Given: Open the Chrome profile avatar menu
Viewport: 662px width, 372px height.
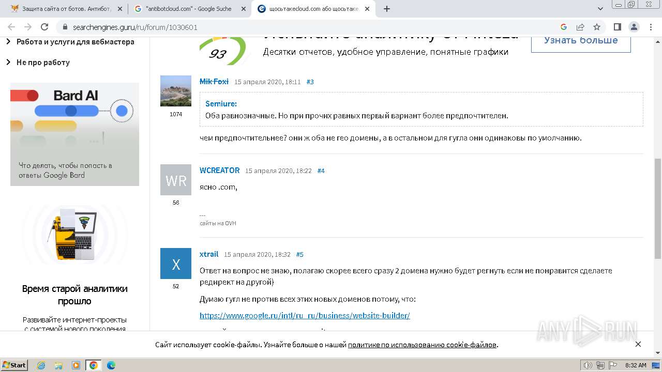Looking at the screenshot, I should coord(634,27).
